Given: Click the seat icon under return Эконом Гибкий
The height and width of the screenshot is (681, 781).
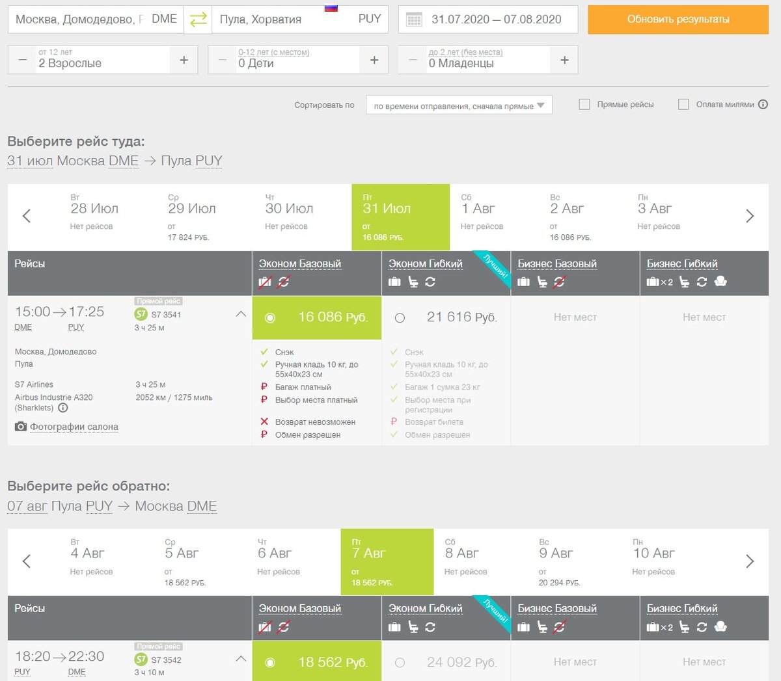Looking at the screenshot, I should point(413,627).
